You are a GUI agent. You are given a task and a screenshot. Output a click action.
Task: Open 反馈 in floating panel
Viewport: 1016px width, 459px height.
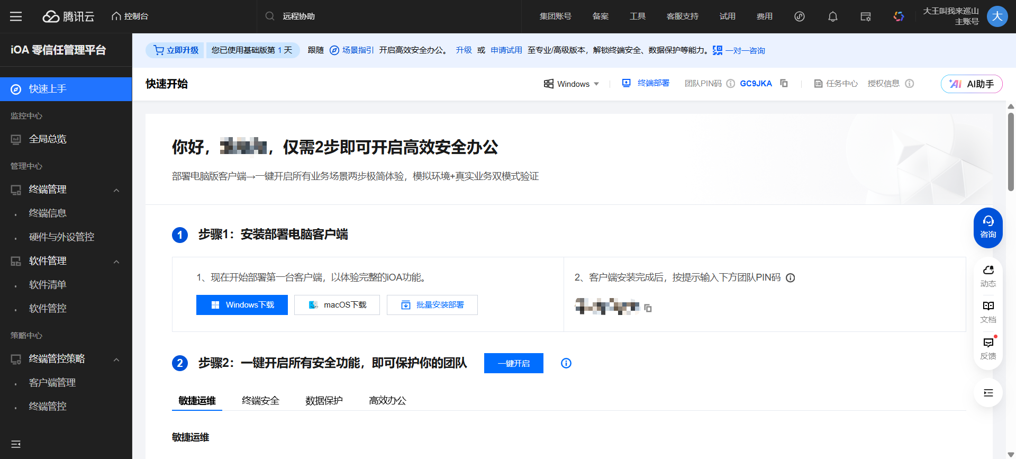click(988, 348)
